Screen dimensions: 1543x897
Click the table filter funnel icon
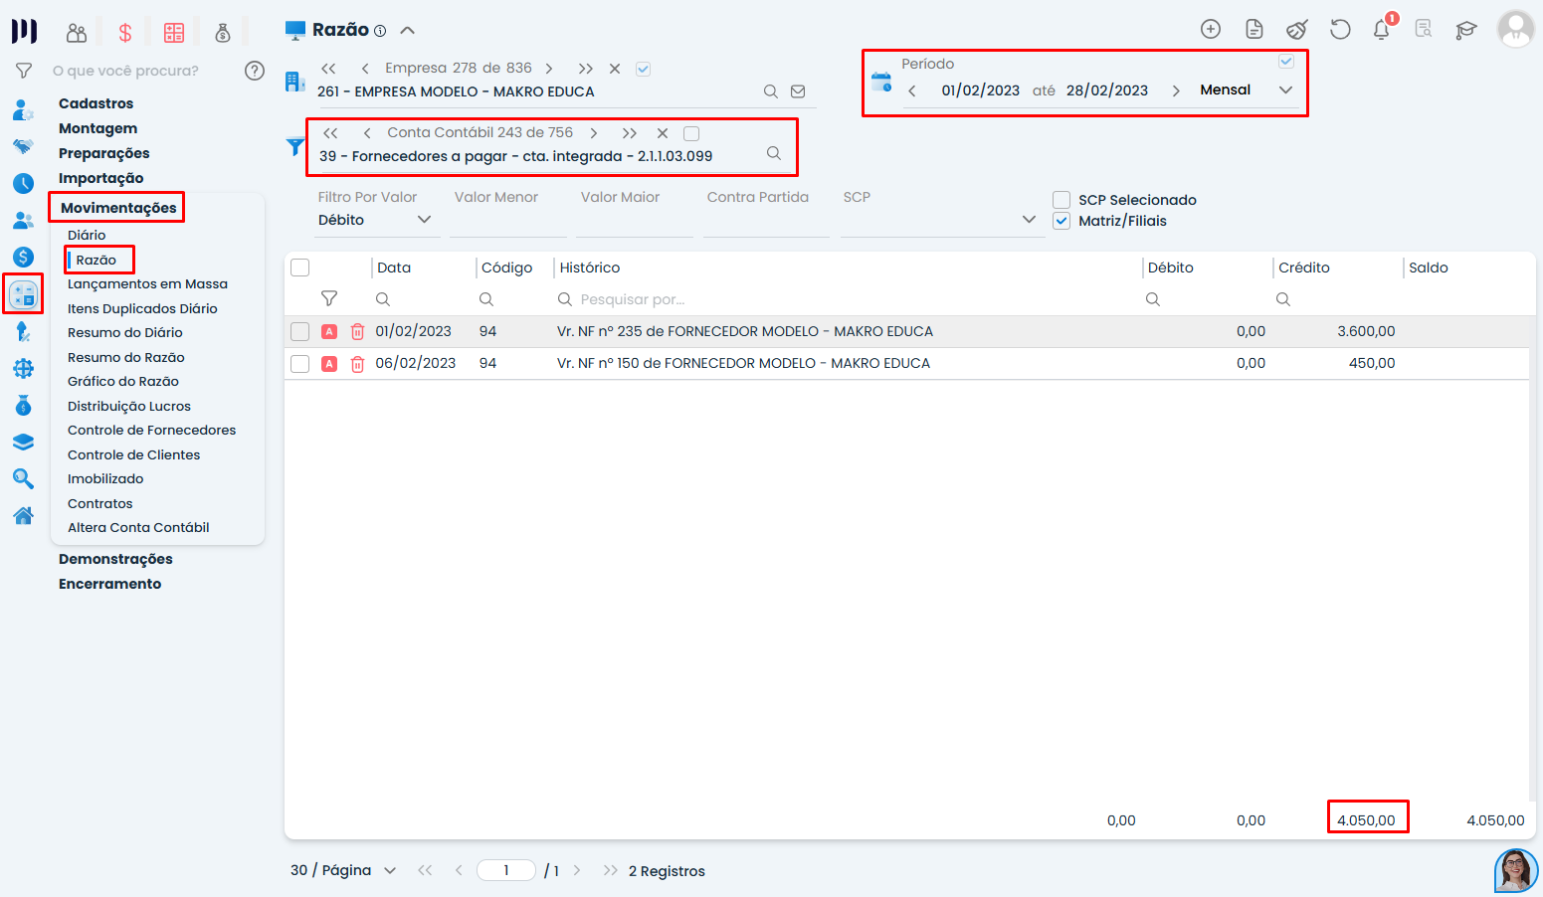click(x=329, y=298)
